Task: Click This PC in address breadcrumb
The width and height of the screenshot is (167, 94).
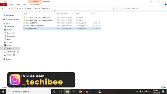Action: pos(21,9)
